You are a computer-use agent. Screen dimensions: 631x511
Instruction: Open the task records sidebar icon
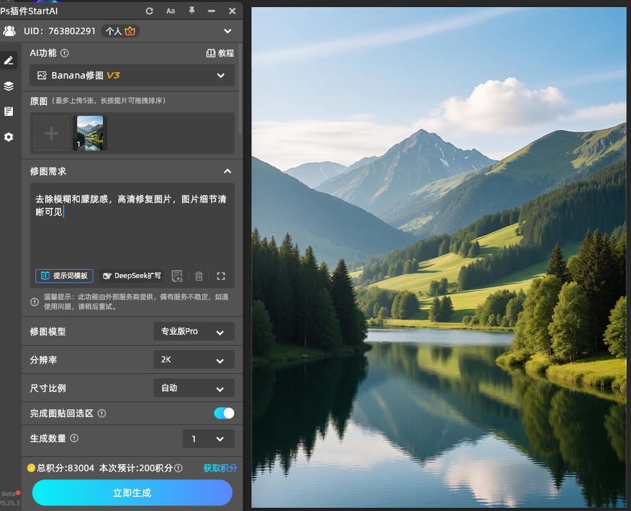(9, 111)
